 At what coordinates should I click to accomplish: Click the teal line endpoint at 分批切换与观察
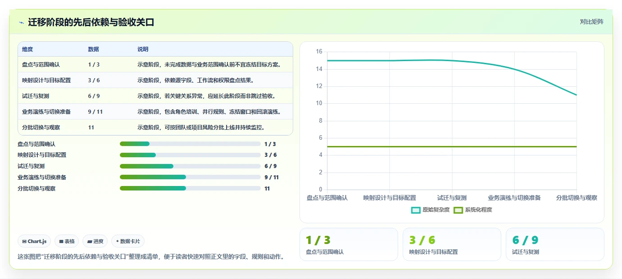click(x=577, y=95)
